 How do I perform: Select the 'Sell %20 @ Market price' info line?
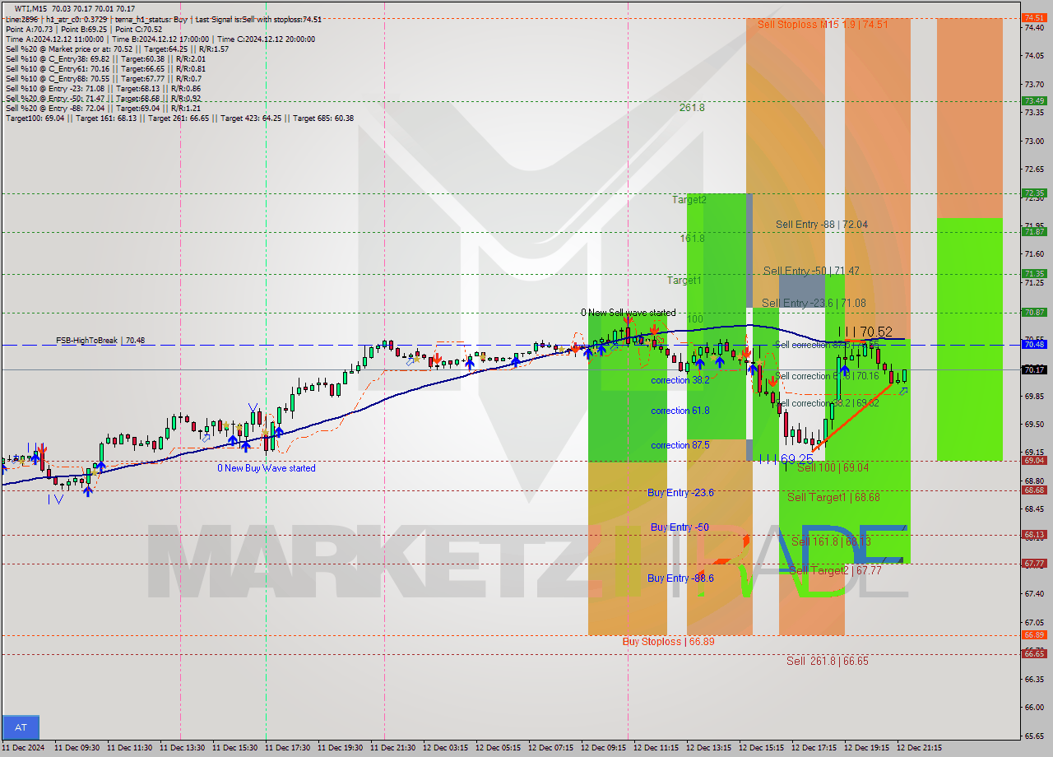(117, 49)
